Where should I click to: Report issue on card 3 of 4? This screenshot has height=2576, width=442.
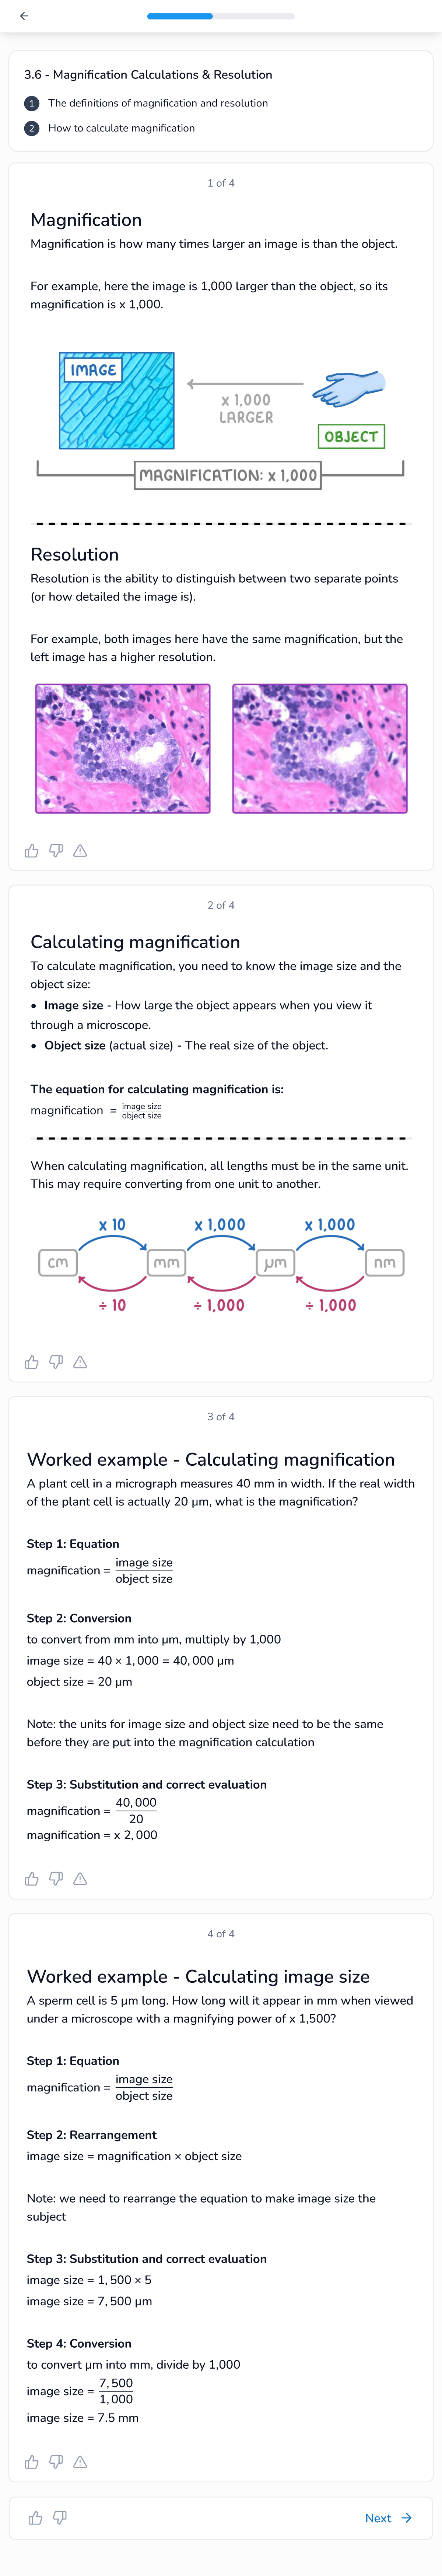[x=80, y=1879]
